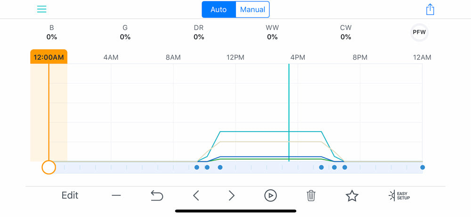Switch to Manual mode
The height and width of the screenshot is (217, 471).
click(x=252, y=9)
